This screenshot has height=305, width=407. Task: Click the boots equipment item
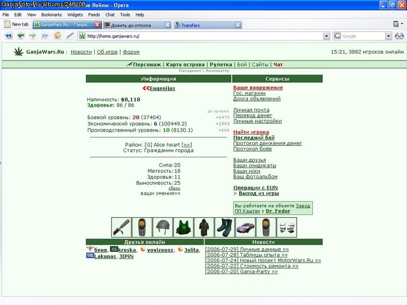224,227
